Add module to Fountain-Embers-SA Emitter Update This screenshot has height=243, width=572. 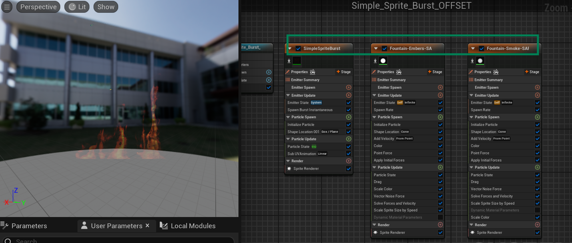440,95
